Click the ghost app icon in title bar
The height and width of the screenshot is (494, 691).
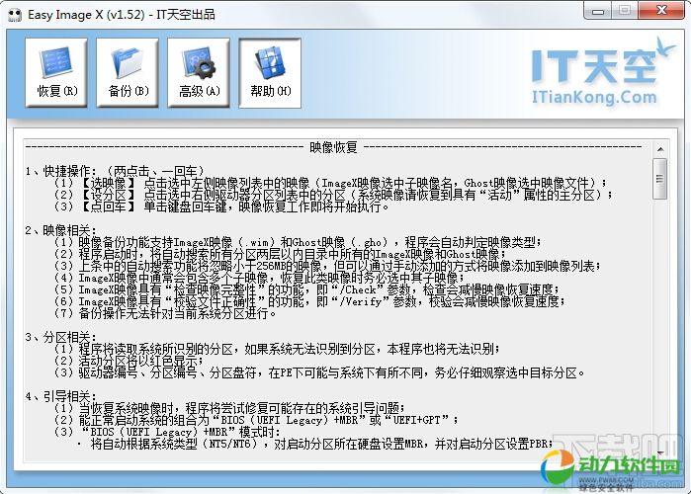click(15, 13)
